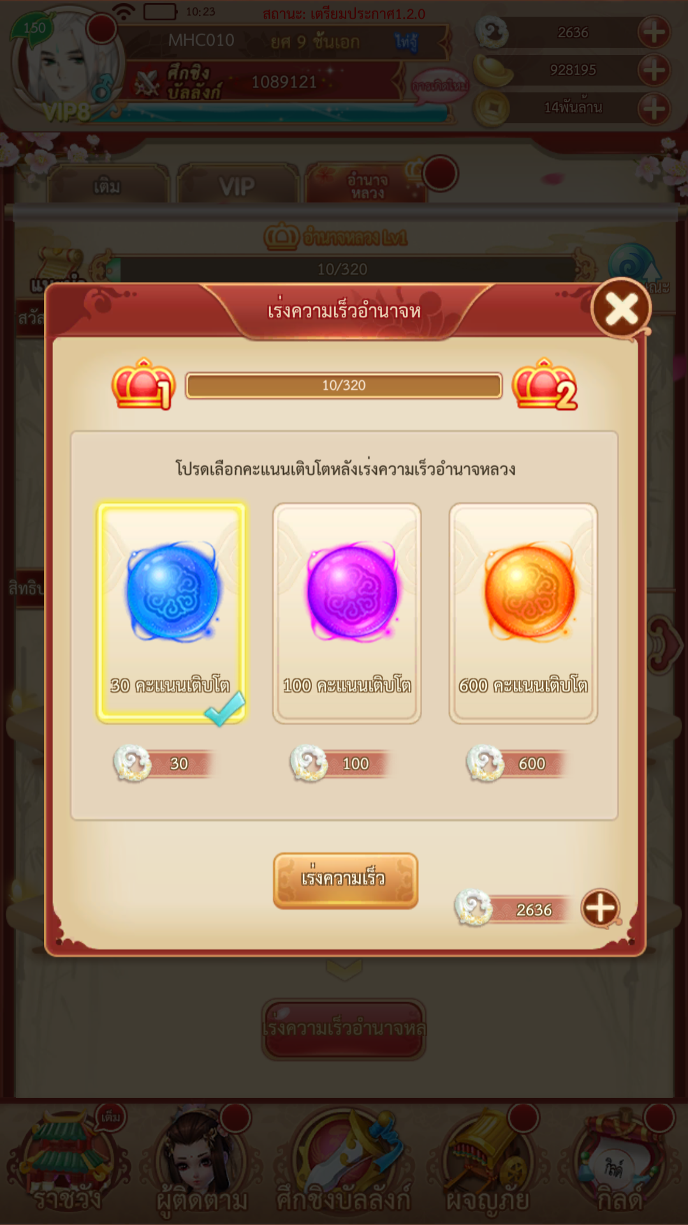Switch to the เติม tab
The height and width of the screenshot is (1225, 688).
[x=108, y=186]
